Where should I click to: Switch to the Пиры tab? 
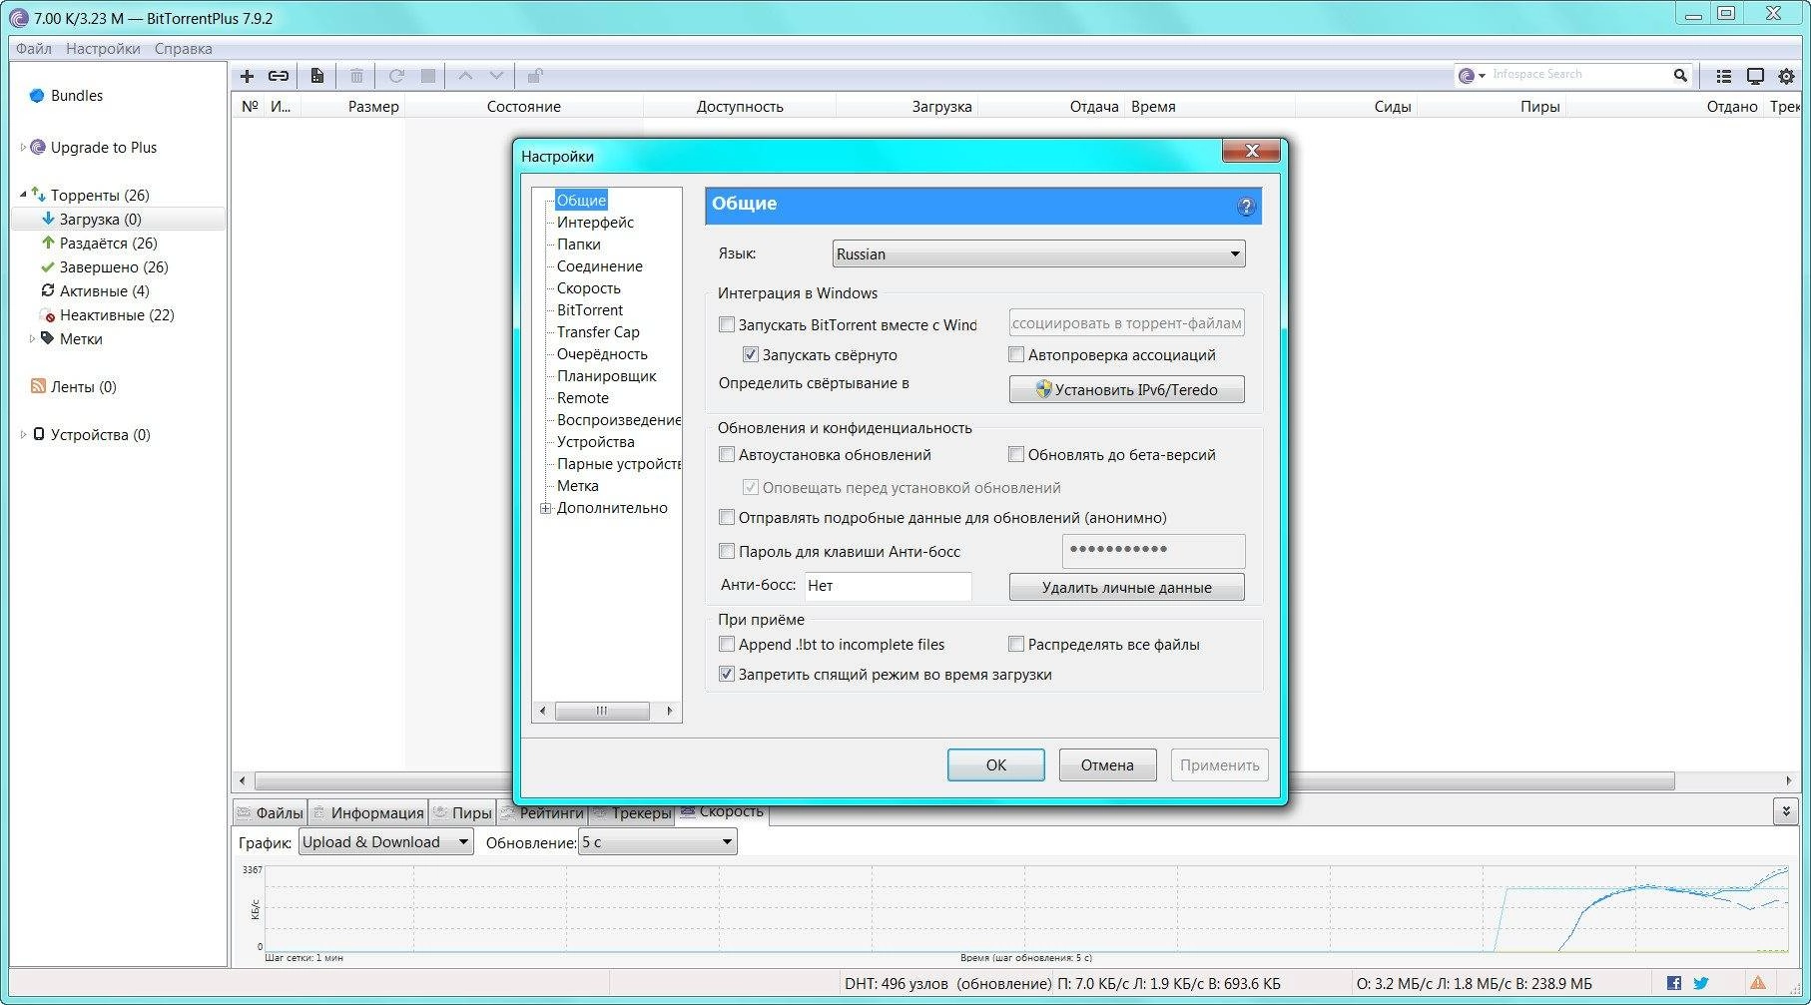tap(462, 812)
